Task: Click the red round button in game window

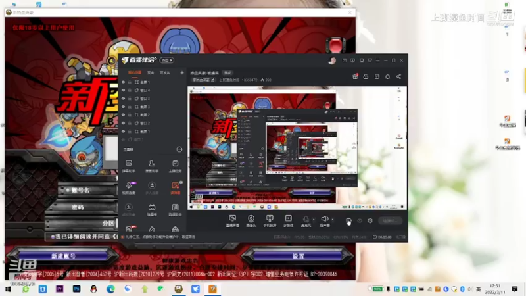Action: click(335, 45)
